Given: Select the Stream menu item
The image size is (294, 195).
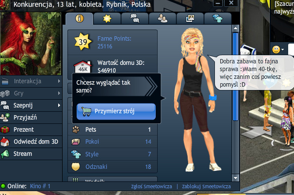Looking at the screenshot, I should 31,154.
